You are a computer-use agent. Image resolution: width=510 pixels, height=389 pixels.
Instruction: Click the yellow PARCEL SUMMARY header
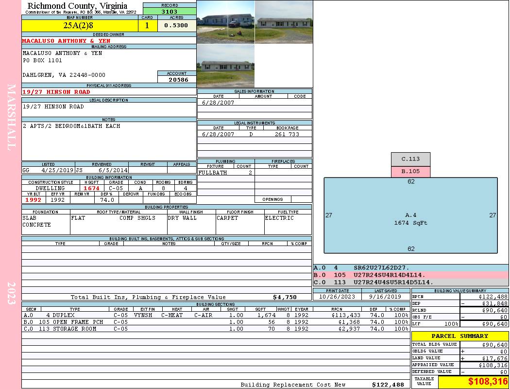[459, 336]
